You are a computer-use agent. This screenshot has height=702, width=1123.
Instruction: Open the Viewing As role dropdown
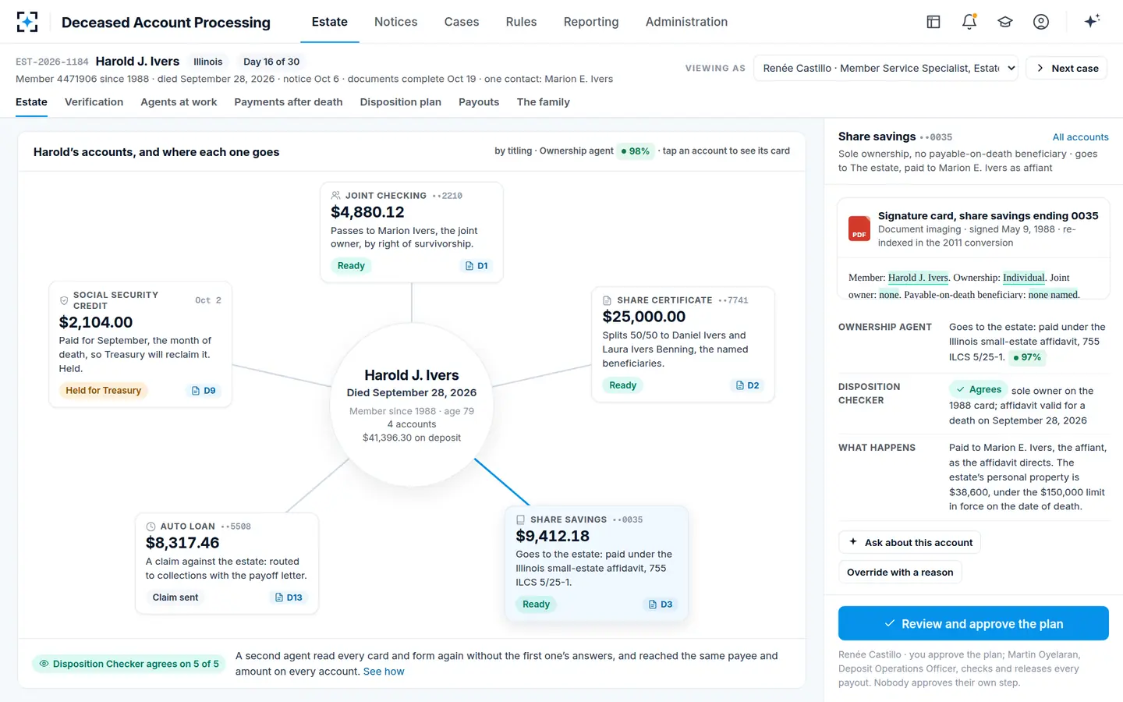pyautogui.click(x=886, y=68)
